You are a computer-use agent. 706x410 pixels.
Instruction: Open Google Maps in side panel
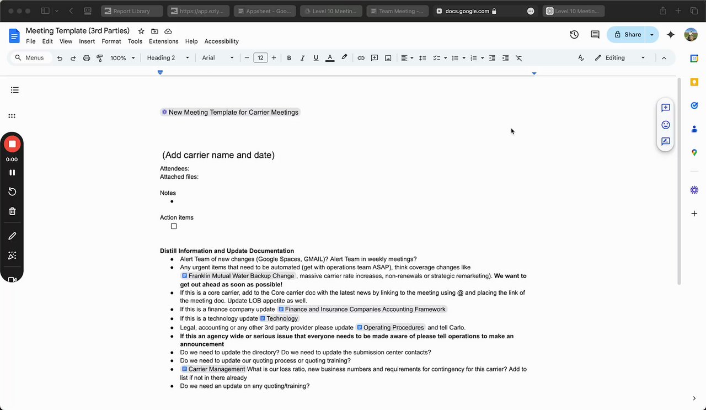pyautogui.click(x=694, y=152)
